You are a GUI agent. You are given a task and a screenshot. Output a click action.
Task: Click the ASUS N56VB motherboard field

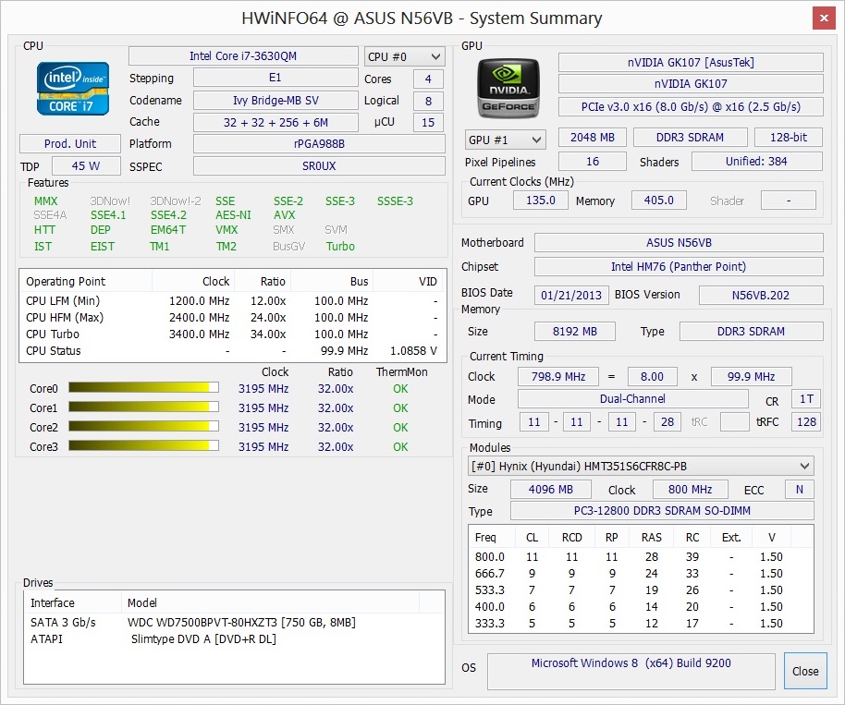[679, 242]
